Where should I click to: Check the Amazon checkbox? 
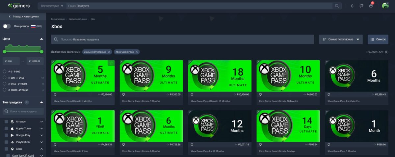pyautogui.click(x=6, y=121)
